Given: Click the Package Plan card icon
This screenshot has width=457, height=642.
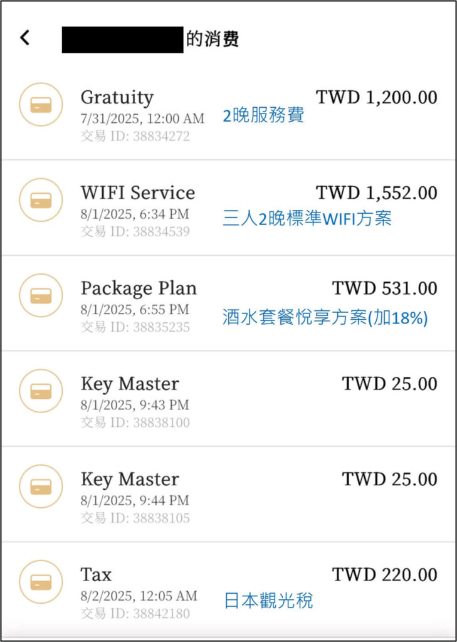Looking at the screenshot, I should 41,295.
